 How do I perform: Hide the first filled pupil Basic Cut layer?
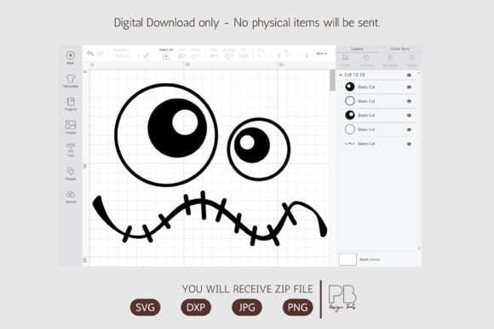[409, 87]
